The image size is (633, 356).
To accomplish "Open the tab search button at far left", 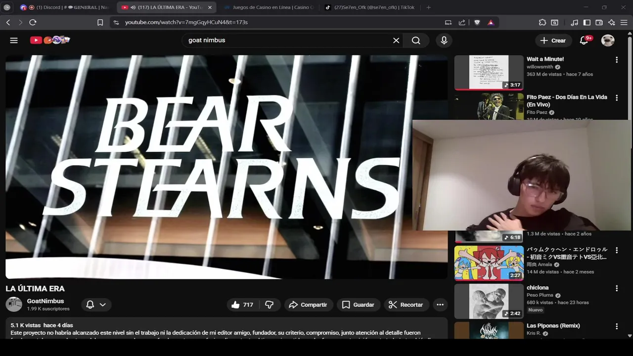I will click(7, 7).
